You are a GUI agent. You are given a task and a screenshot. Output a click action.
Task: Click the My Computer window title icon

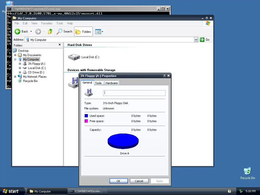click(x=14, y=18)
